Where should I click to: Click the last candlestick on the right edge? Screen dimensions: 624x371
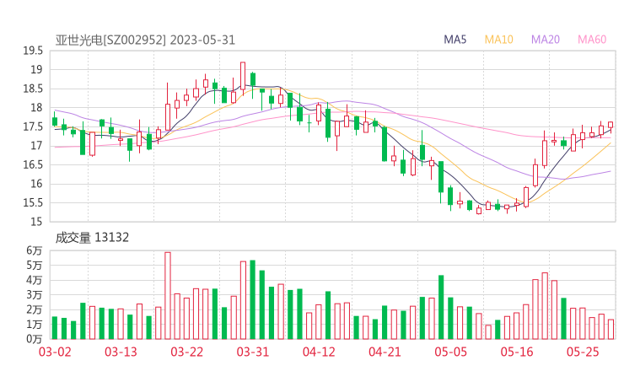(611, 126)
